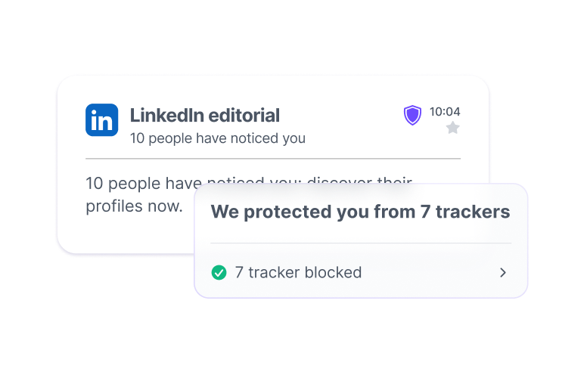Click the purple shield tracker protection icon
Screen dimensions: 587x378
coord(412,115)
